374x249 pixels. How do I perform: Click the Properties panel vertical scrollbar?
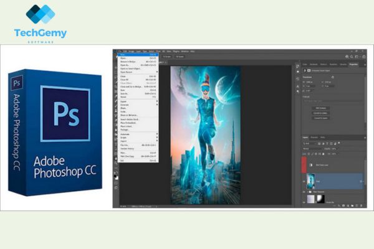365,98
